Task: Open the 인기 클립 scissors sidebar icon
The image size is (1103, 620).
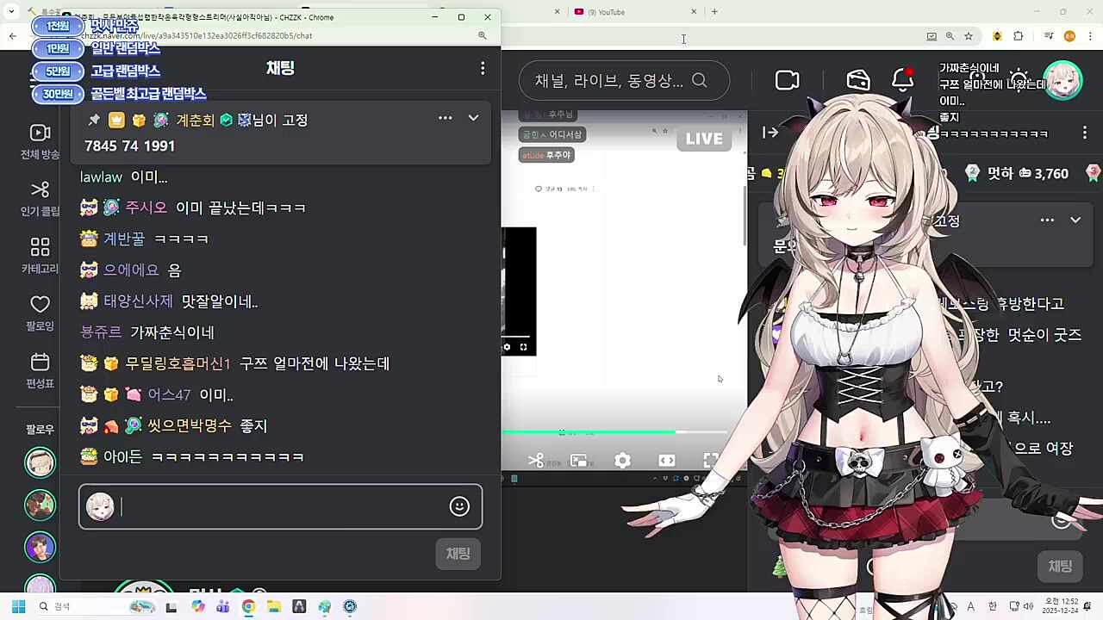Action: pyautogui.click(x=40, y=189)
